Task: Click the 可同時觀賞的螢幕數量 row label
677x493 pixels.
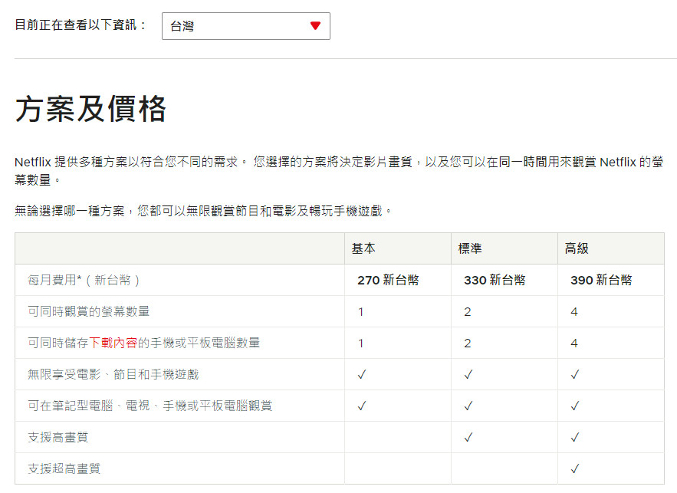Action: pos(88,311)
